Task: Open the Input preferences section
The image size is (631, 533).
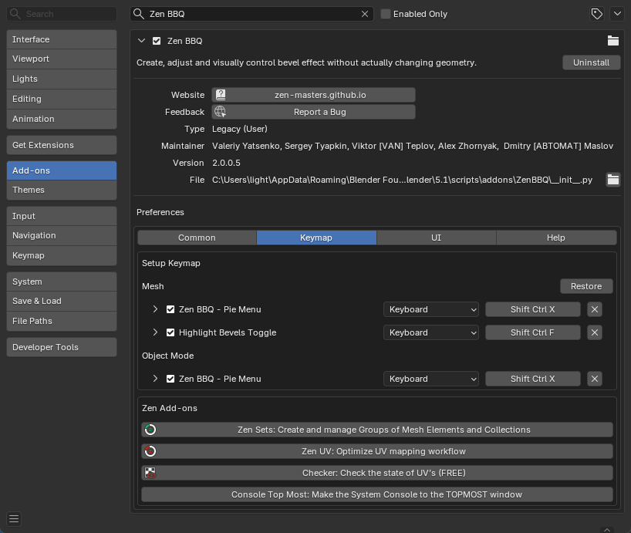Action: (62, 216)
